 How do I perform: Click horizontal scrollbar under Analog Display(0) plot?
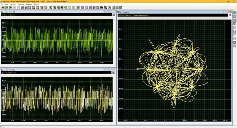point(57,65)
